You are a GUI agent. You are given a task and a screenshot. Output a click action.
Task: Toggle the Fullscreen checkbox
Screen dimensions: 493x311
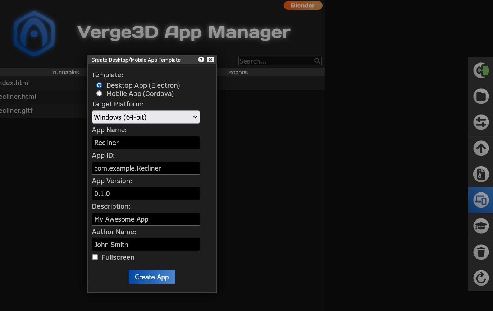[x=95, y=257]
